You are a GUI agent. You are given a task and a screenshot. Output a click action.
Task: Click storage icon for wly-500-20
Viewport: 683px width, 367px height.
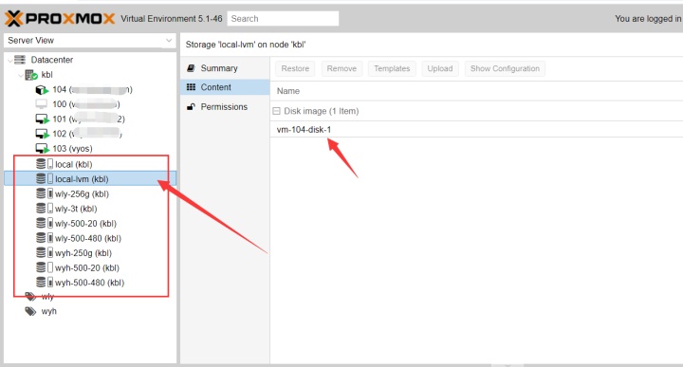[45, 223]
